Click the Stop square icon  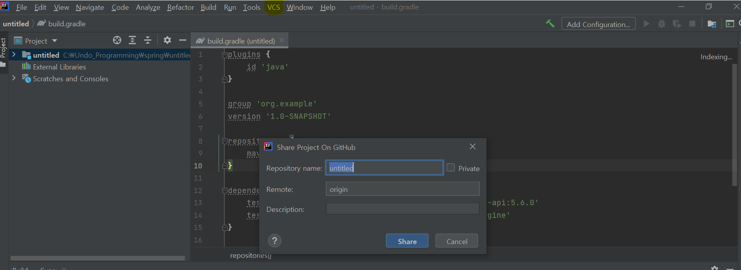[692, 24]
